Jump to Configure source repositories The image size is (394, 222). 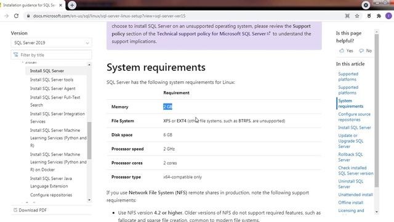click(354, 117)
